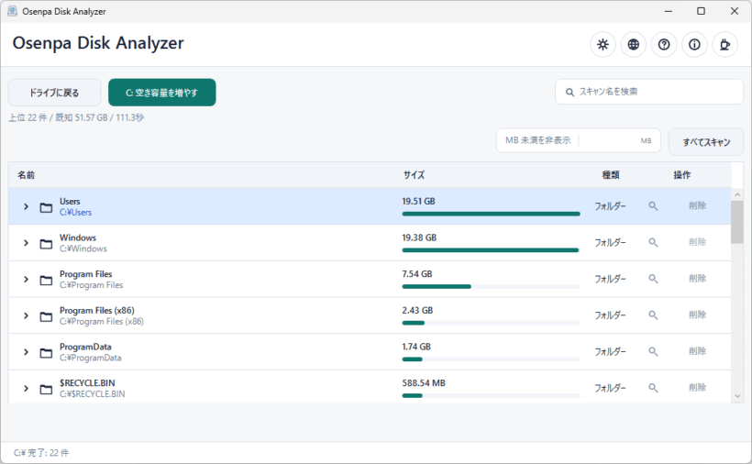Click the list scrollbar up arrow
The width and height of the screenshot is (752, 464).
737,194
